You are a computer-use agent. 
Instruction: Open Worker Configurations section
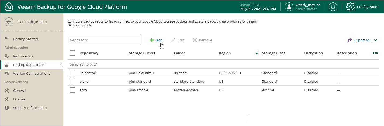coord(32,73)
